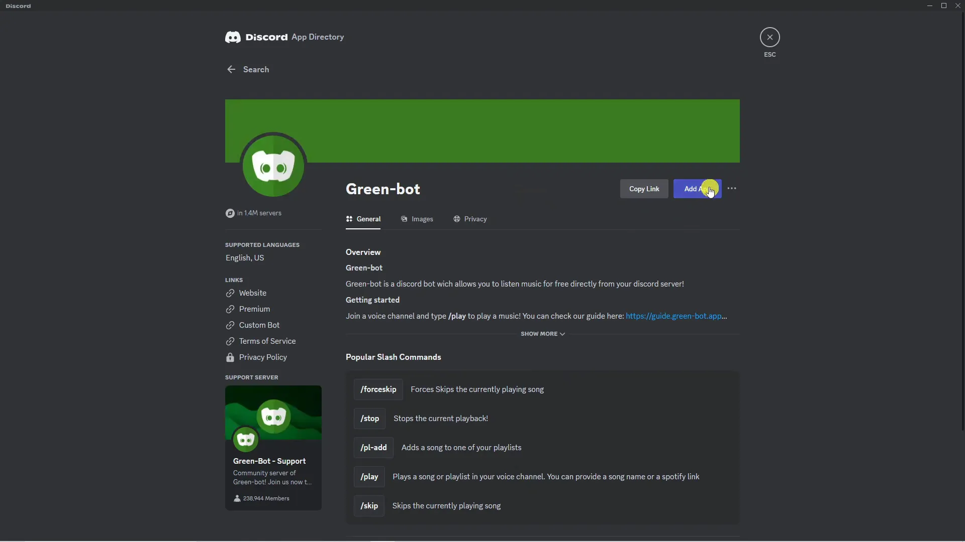
Task: Click the Search back label
Action: 256,69
